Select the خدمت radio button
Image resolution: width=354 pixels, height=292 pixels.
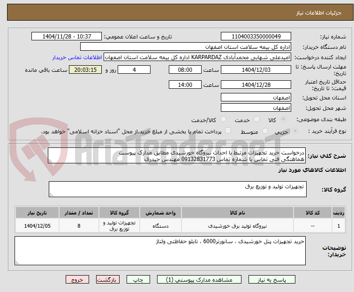pos(256,119)
